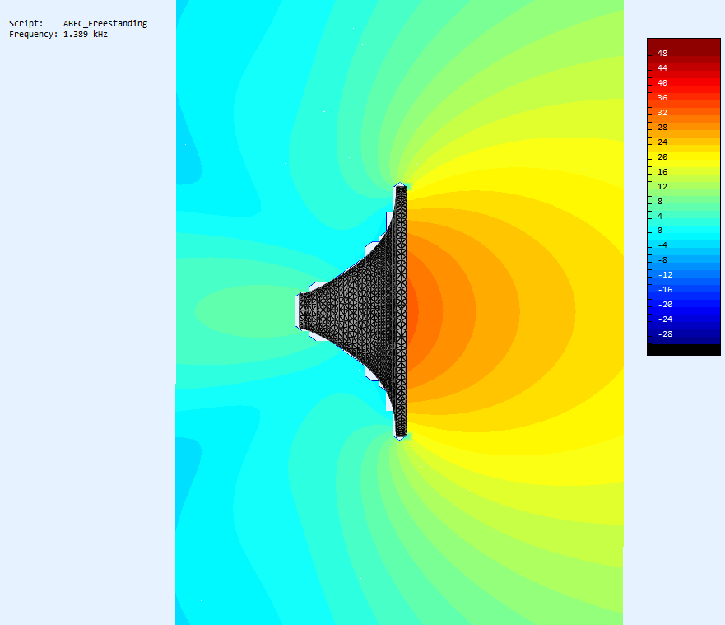Click the -28 label on the color scale
Viewport: 725px width, 625px height.
pos(665,334)
